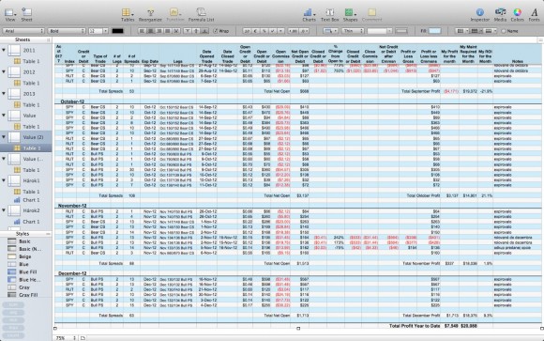Open the Formula List
This screenshot has height=341, width=544.
click(202, 15)
